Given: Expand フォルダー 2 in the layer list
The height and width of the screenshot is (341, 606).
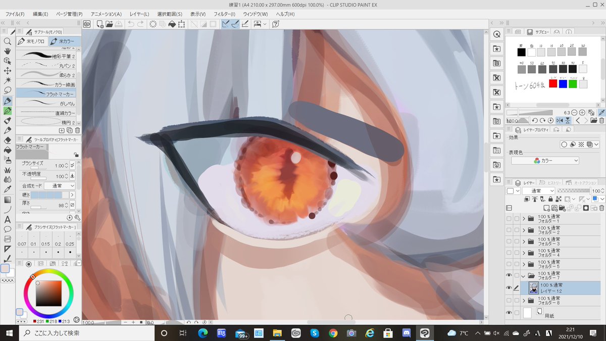Looking at the screenshot, I should (524, 230).
